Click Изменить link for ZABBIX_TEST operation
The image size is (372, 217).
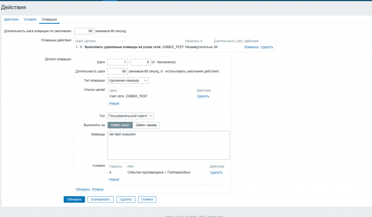[252, 47]
